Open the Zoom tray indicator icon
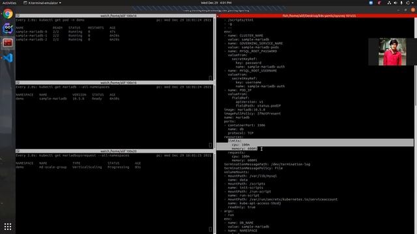This screenshot has height=234, width=417. [x=371, y=3]
